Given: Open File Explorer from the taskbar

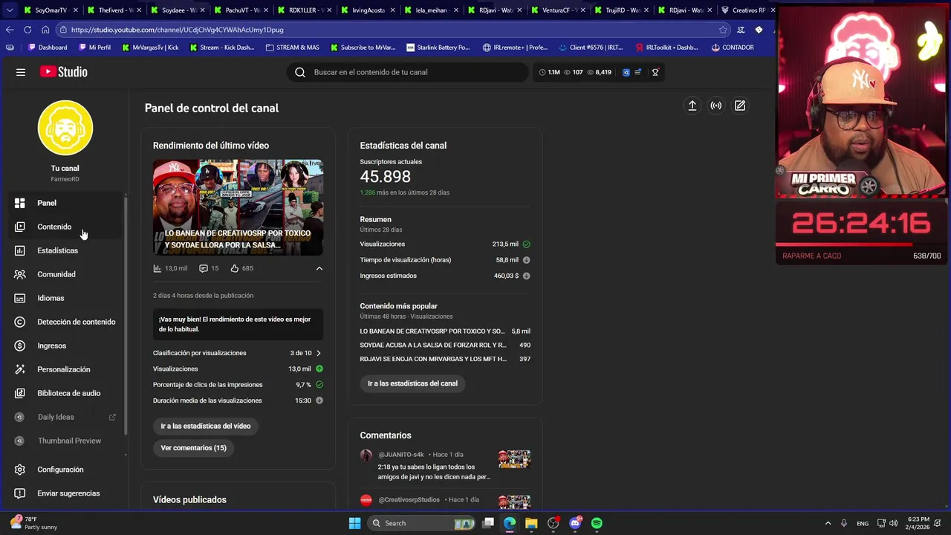Looking at the screenshot, I should pyautogui.click(x=531, y=523).
